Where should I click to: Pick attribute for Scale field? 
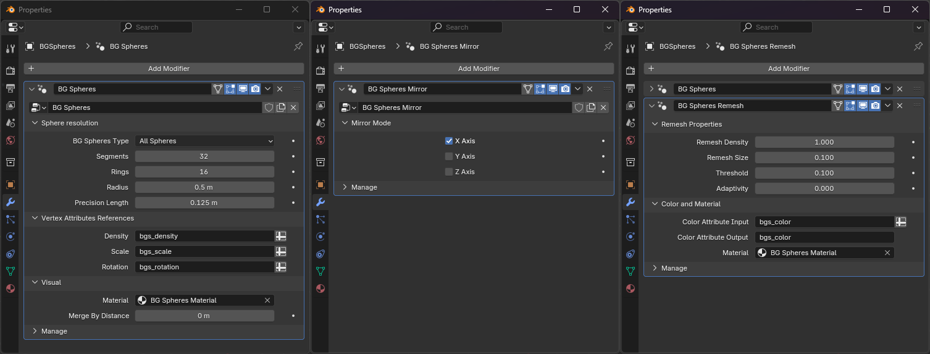tap(281, 251)
